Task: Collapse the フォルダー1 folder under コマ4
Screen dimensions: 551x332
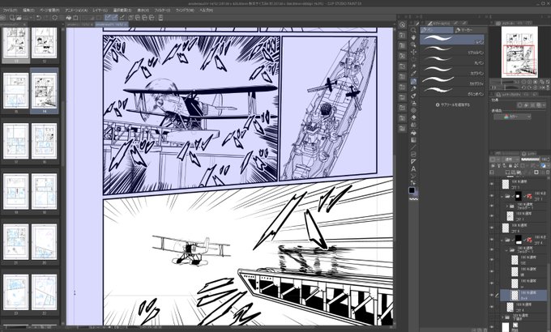Action: click(x=507, y=250)
